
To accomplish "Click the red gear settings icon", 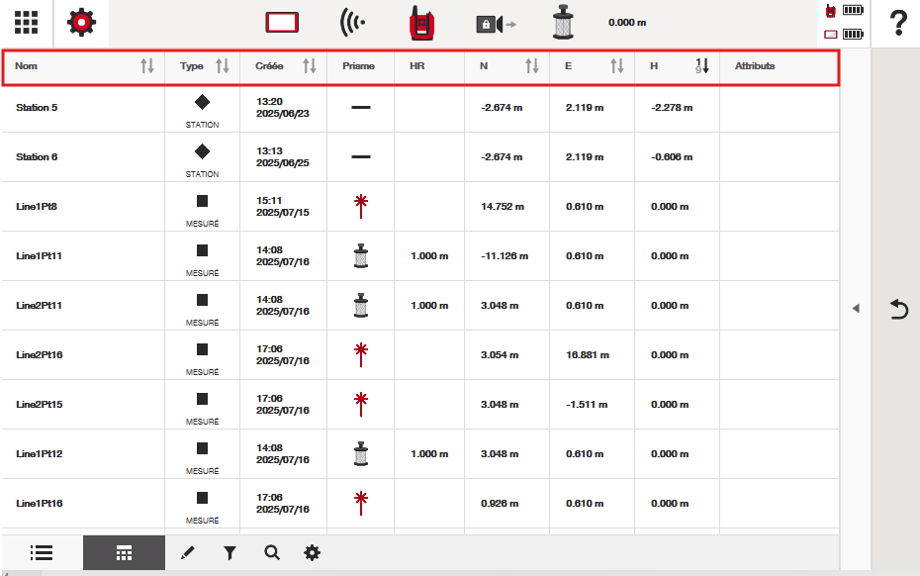I will point(81,22).
